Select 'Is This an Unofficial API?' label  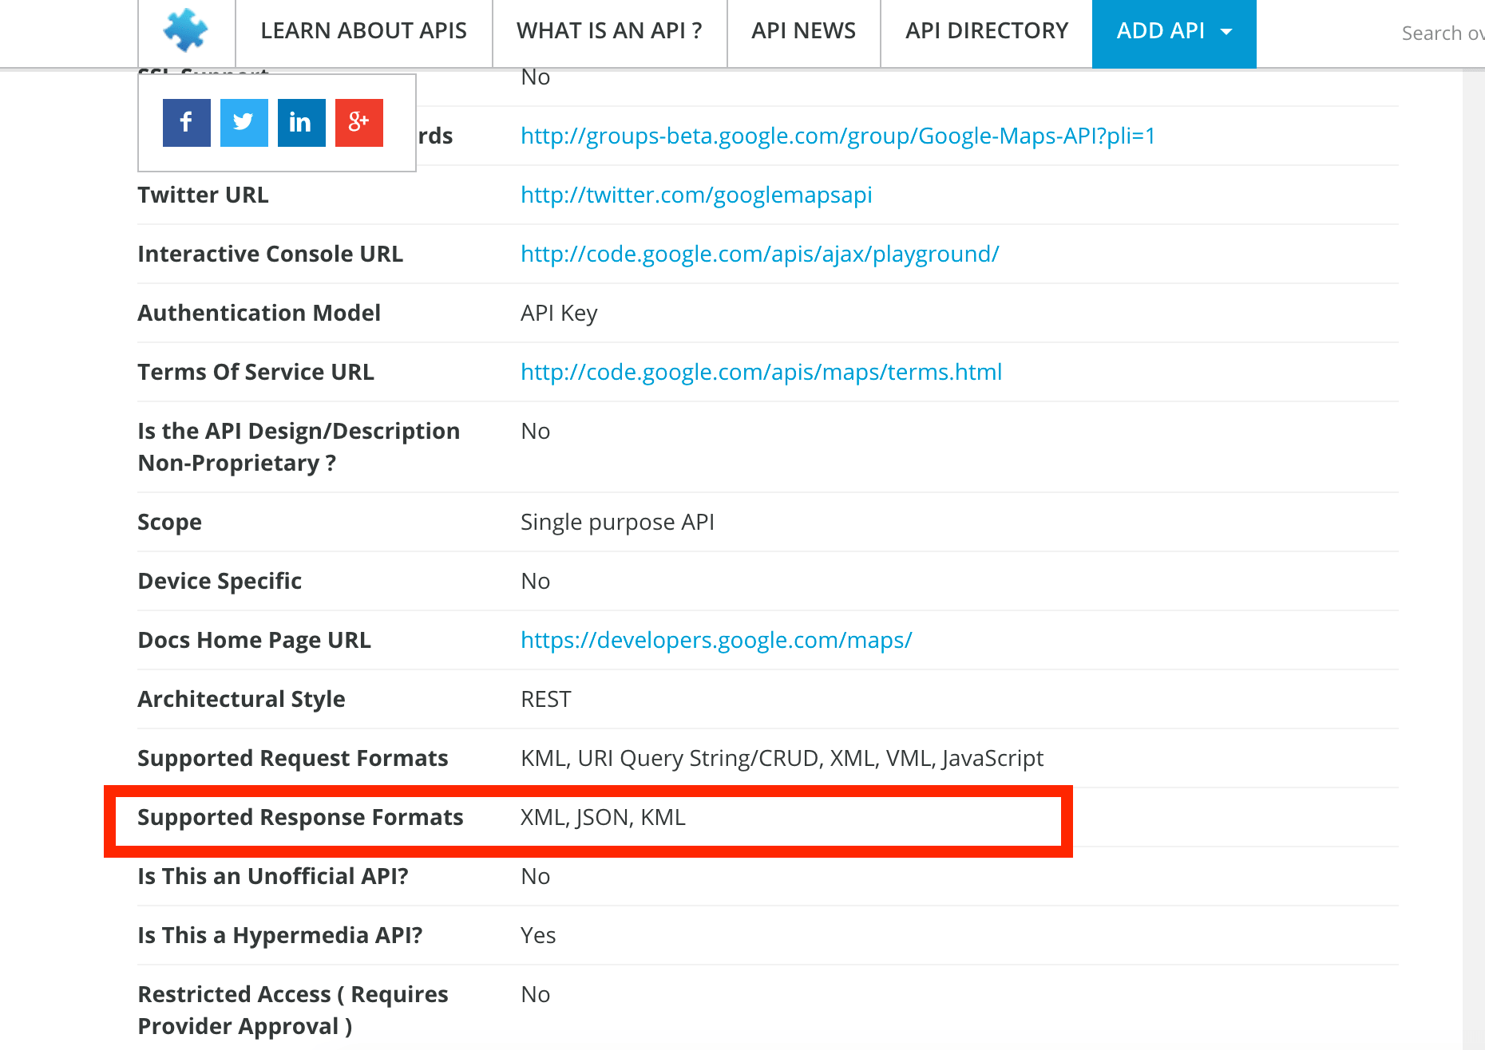coord(273,876)
